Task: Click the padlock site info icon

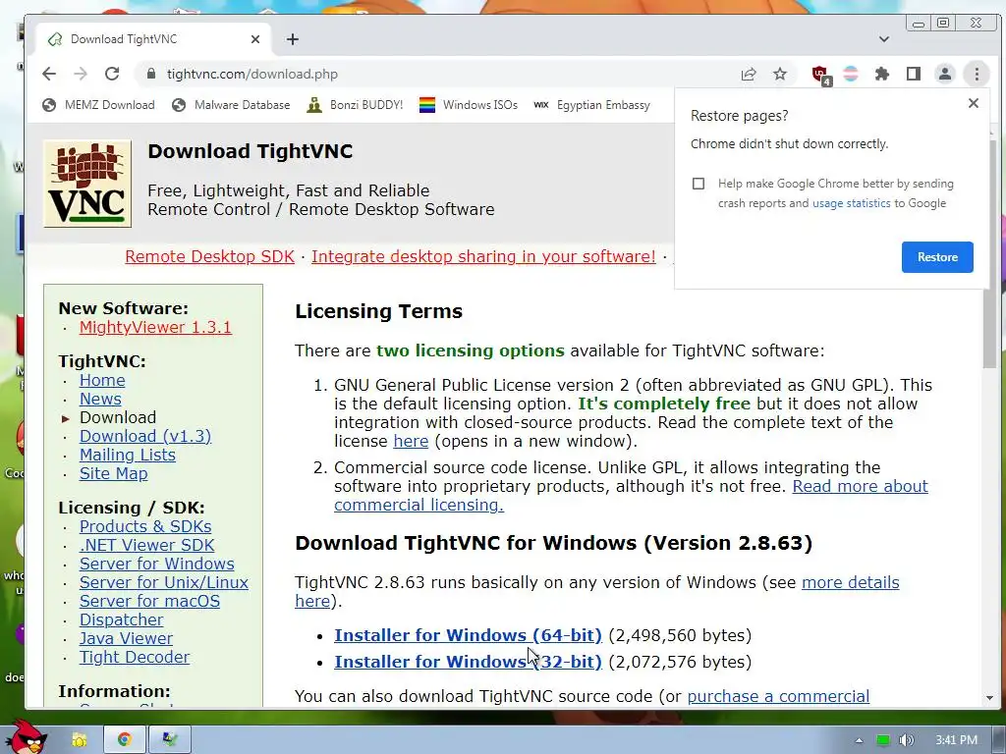Action: click(151, 74)
